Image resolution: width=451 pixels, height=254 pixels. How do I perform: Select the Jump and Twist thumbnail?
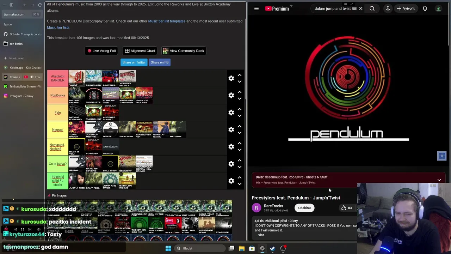(x=110, y=181)
